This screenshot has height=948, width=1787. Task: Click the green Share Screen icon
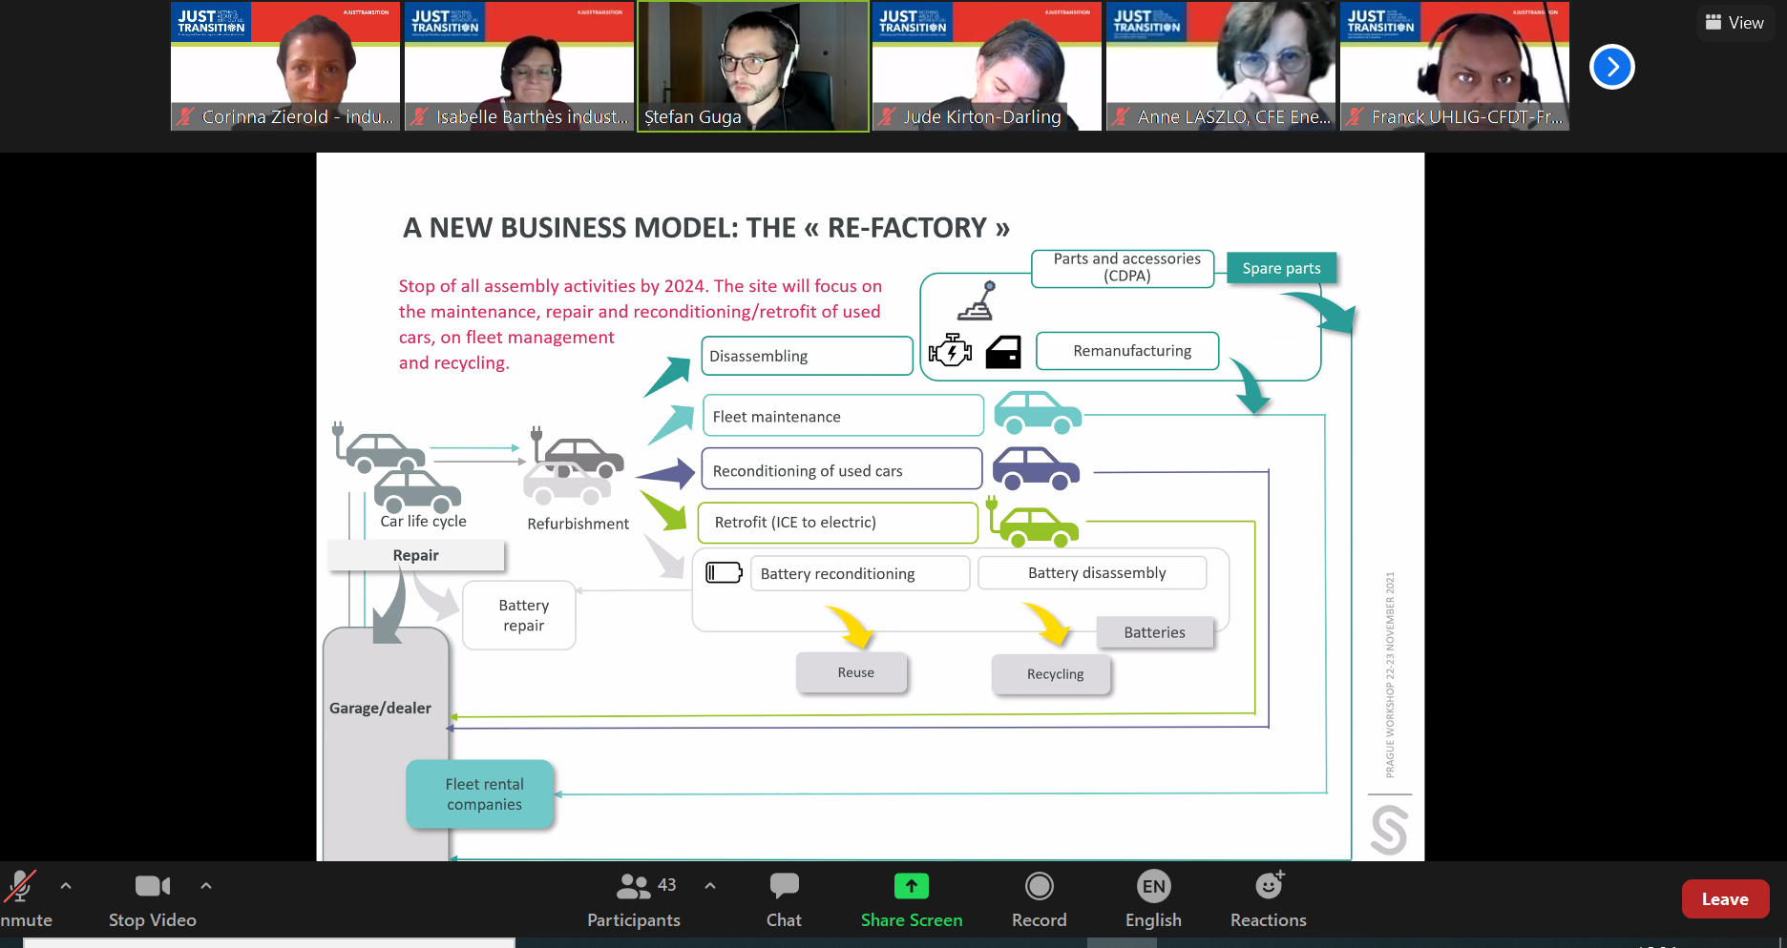point(911,886)
